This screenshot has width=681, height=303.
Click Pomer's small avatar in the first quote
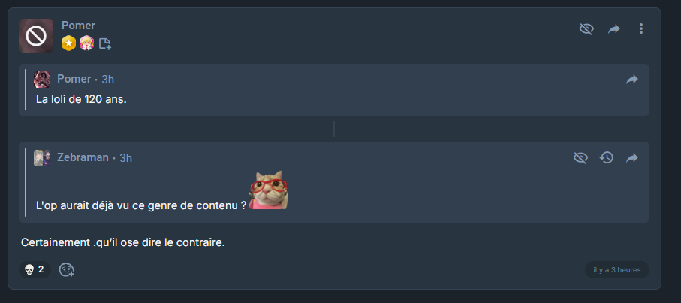point(42,79)
